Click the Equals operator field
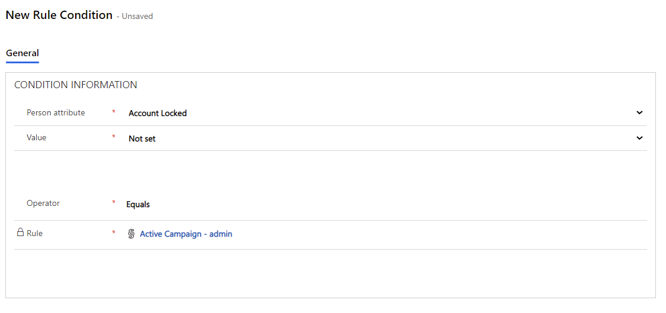 click(x=138, y=204)
